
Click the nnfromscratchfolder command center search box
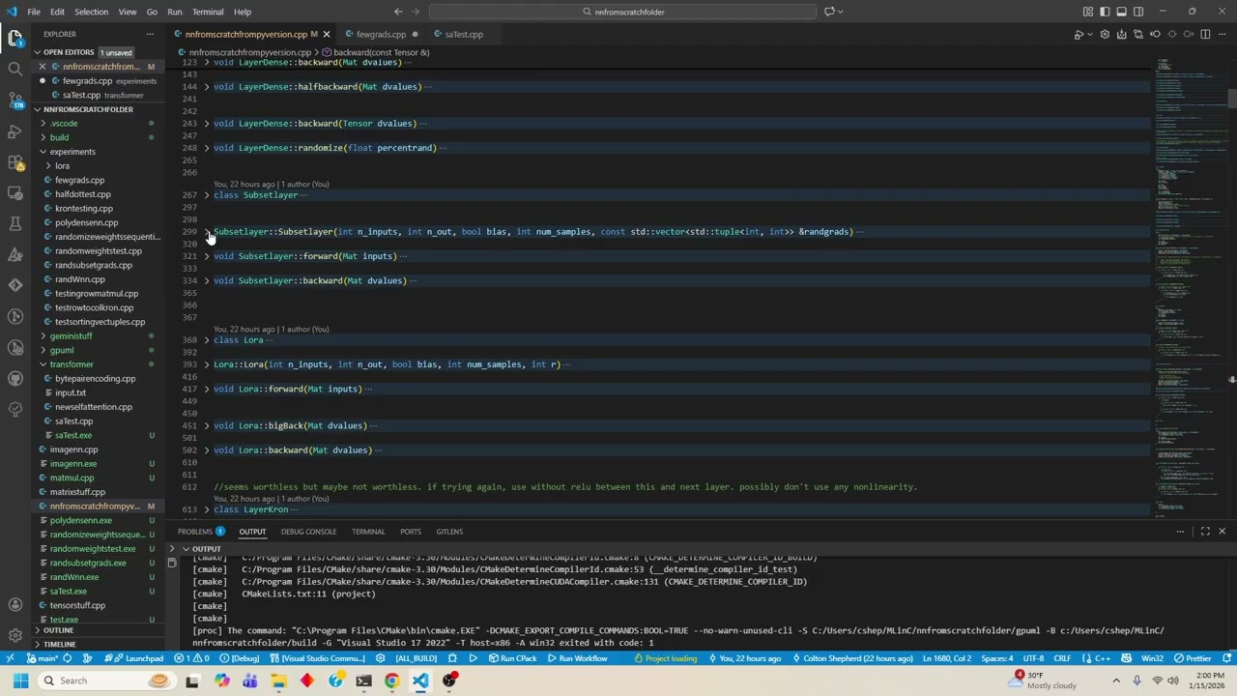623,12
